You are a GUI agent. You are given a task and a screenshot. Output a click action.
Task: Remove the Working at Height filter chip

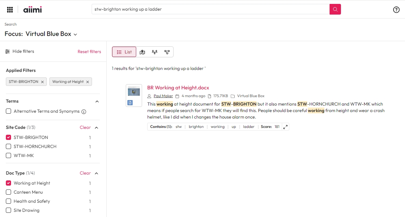(x=87, y=82)
